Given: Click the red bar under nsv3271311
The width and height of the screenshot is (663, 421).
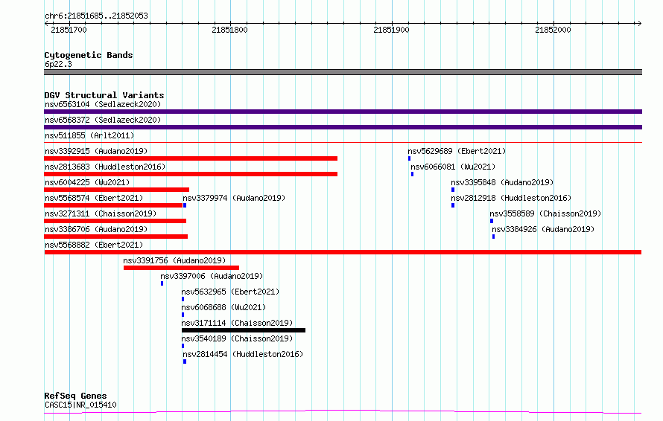Looking at the screenshot, I should tap(115, 221).
